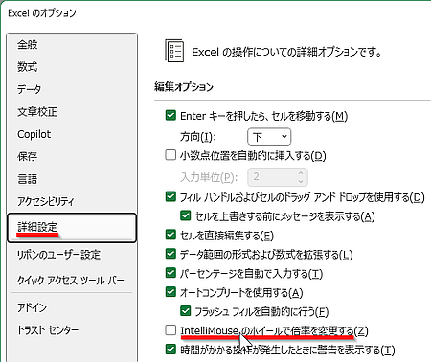Click the 編集オプション section heading

point(184,87)
